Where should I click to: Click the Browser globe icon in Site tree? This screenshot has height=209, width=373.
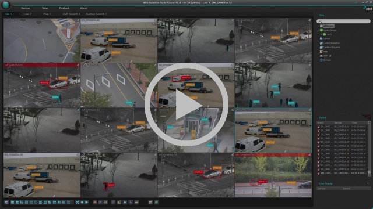pyautogui.click(x=321, y=60)
